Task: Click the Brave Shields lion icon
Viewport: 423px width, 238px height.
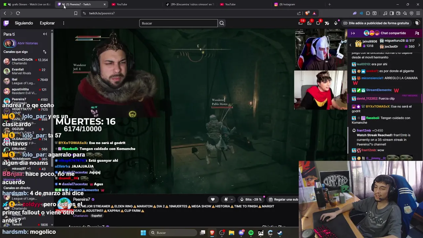Action: point(307,13)
